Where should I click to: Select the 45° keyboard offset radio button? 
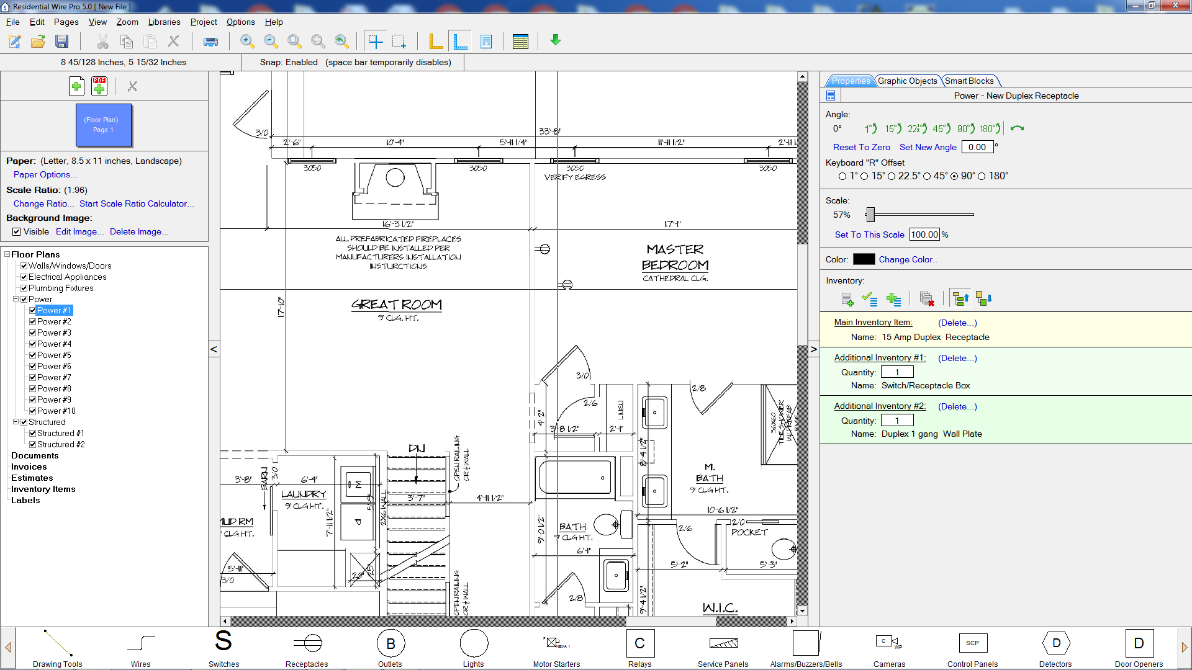coord(927,176)
